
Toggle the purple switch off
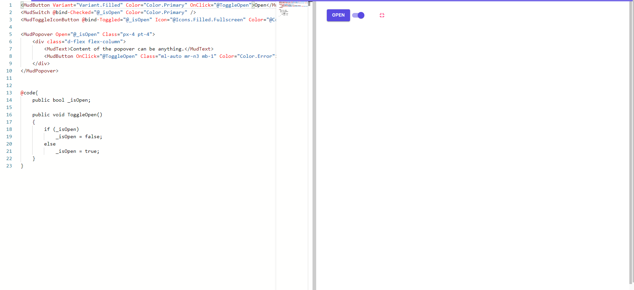click(358, 15)
